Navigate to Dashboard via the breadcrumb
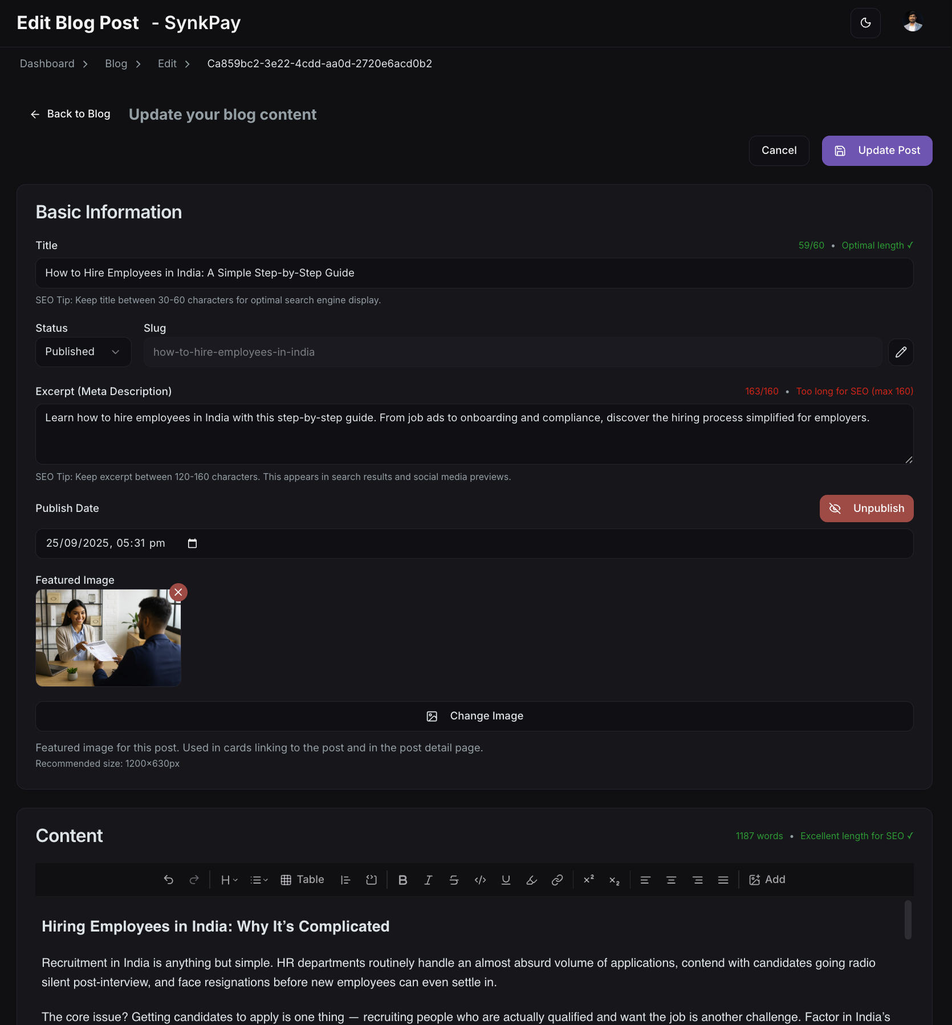 tap(47, 63)
